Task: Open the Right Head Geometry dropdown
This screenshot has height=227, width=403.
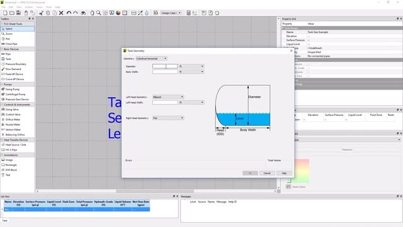Action: pos(168,118)
